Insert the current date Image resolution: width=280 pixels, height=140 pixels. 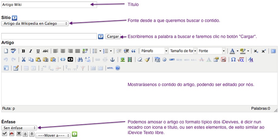[x=157, y=60]
